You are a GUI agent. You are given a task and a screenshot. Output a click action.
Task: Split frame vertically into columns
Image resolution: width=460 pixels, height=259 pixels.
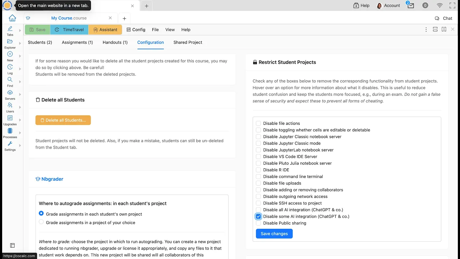coord(444,29)
